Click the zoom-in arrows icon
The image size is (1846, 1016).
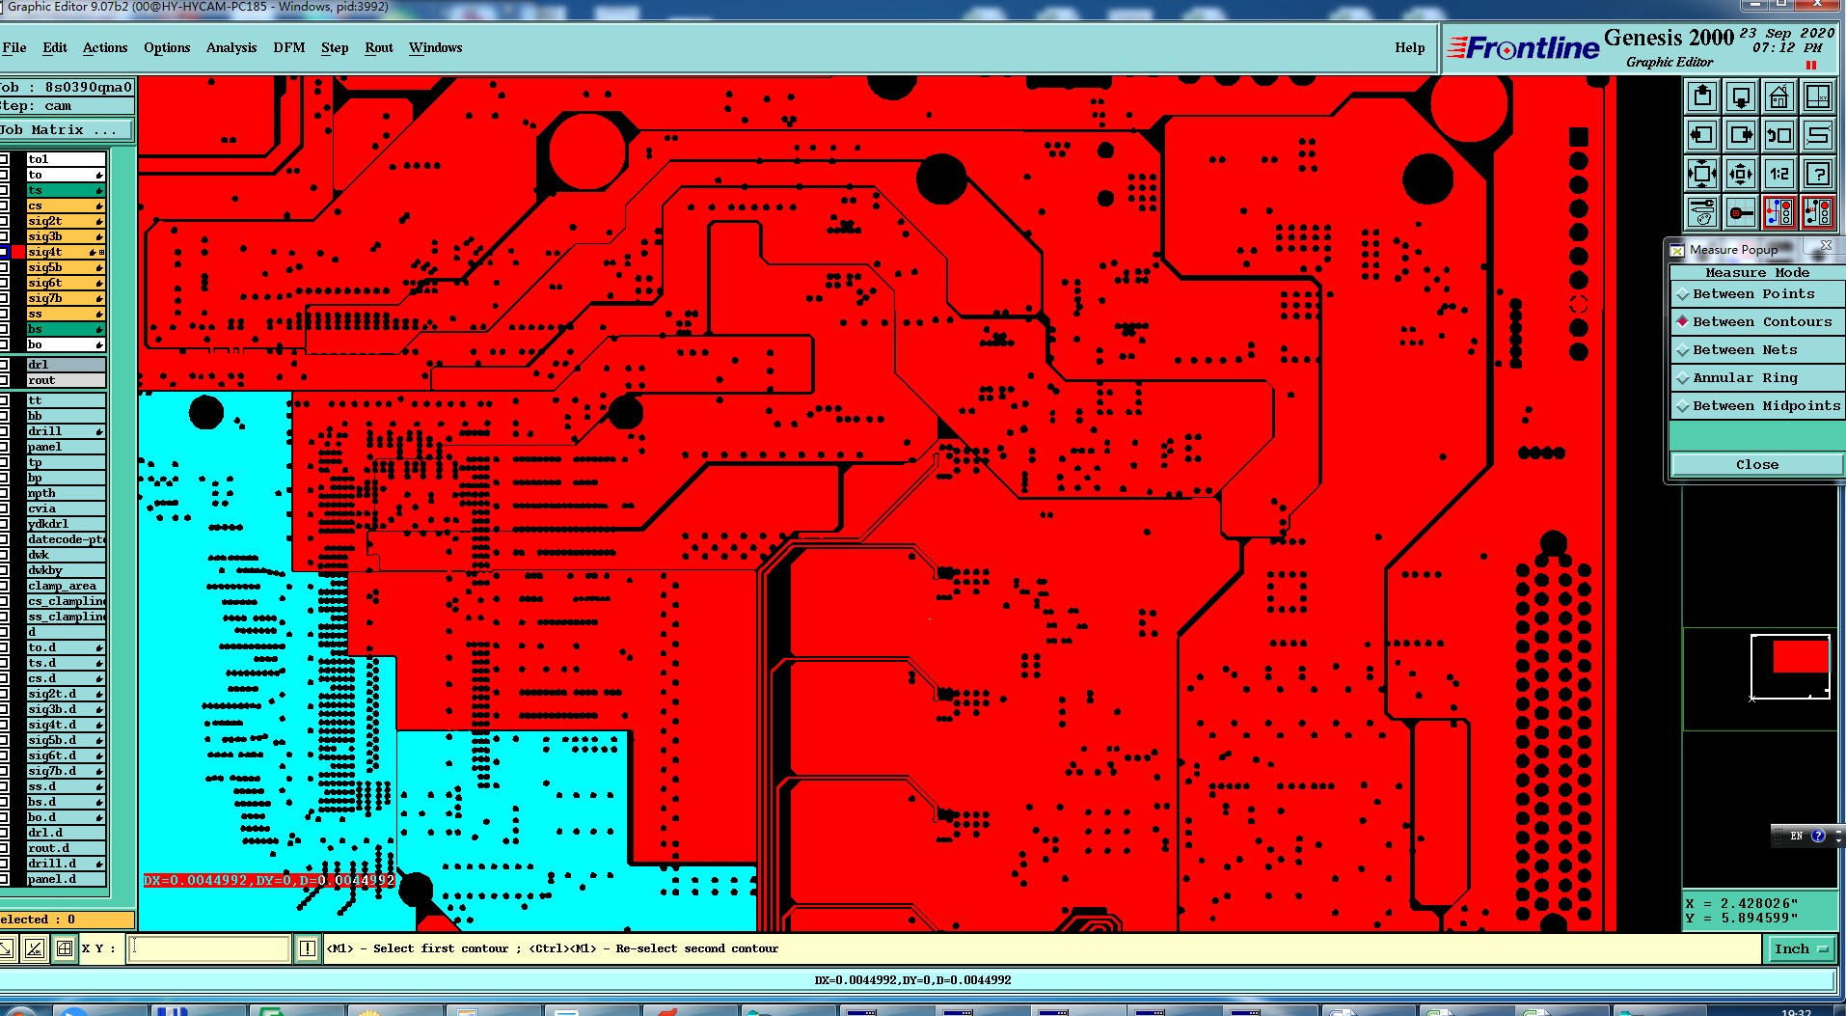point(1702,174)
